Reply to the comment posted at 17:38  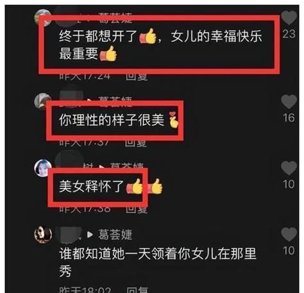coord(137,210)
